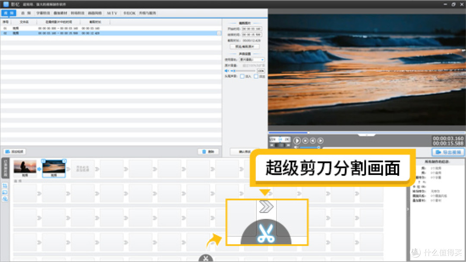Switch to the 转场特效 tab
This screenshot has width=466, height=262.
[78, 13]
